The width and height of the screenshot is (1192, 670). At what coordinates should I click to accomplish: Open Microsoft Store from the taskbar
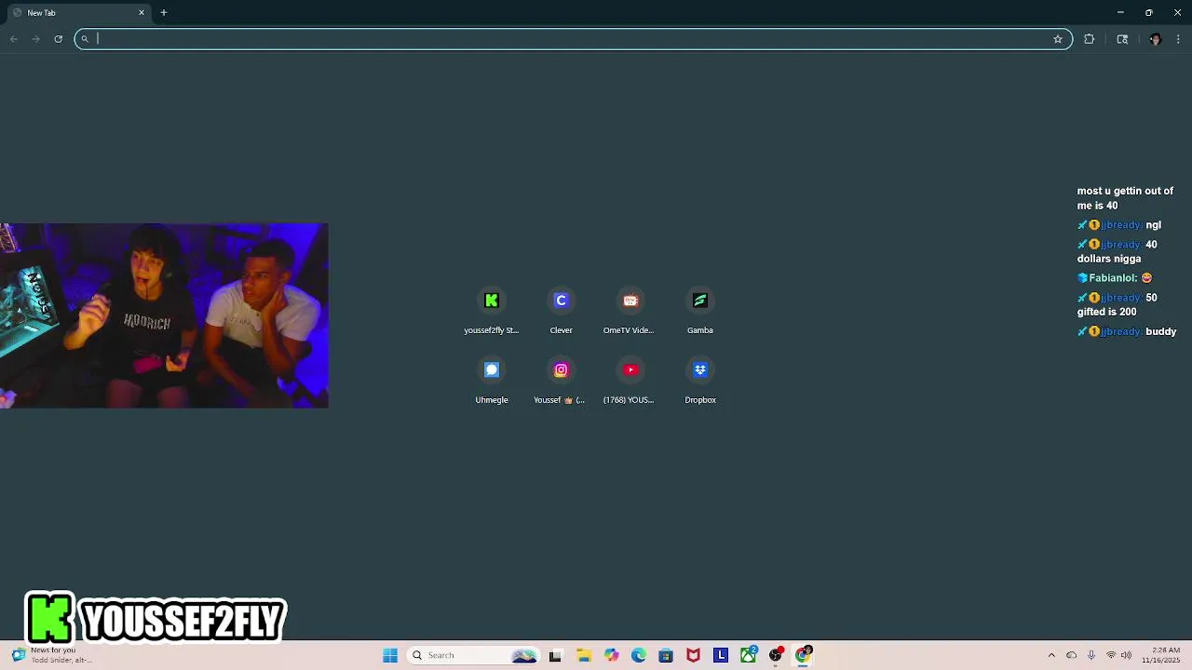(666, 655)
